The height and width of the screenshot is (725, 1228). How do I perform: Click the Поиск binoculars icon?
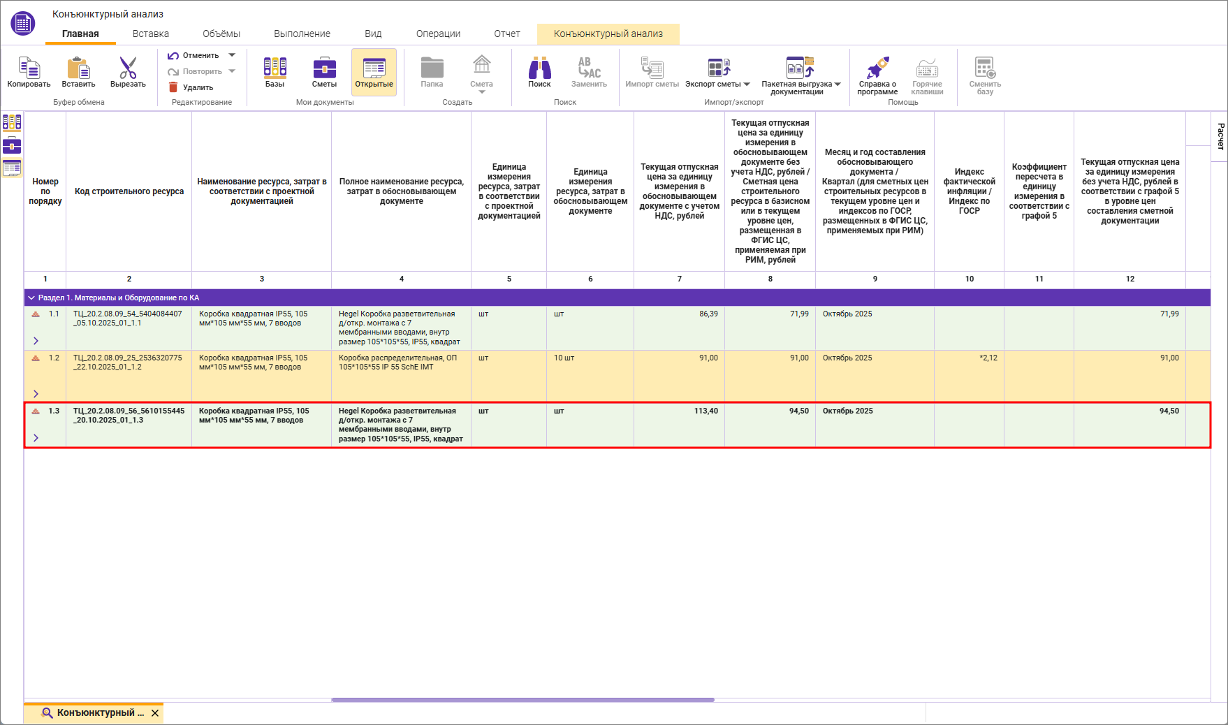coord(539,68)
